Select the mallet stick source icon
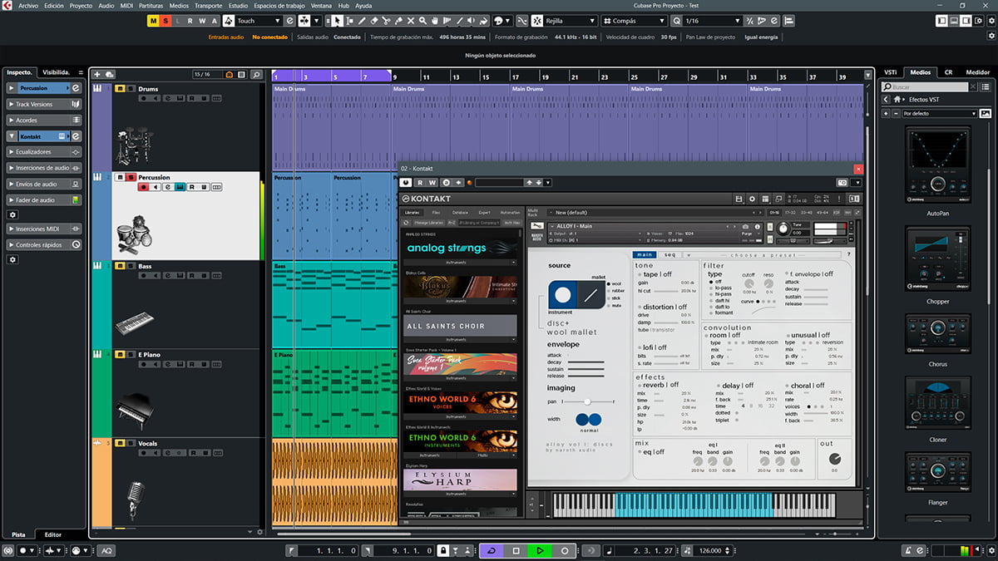The image size is (998, 561). point(590,295)
